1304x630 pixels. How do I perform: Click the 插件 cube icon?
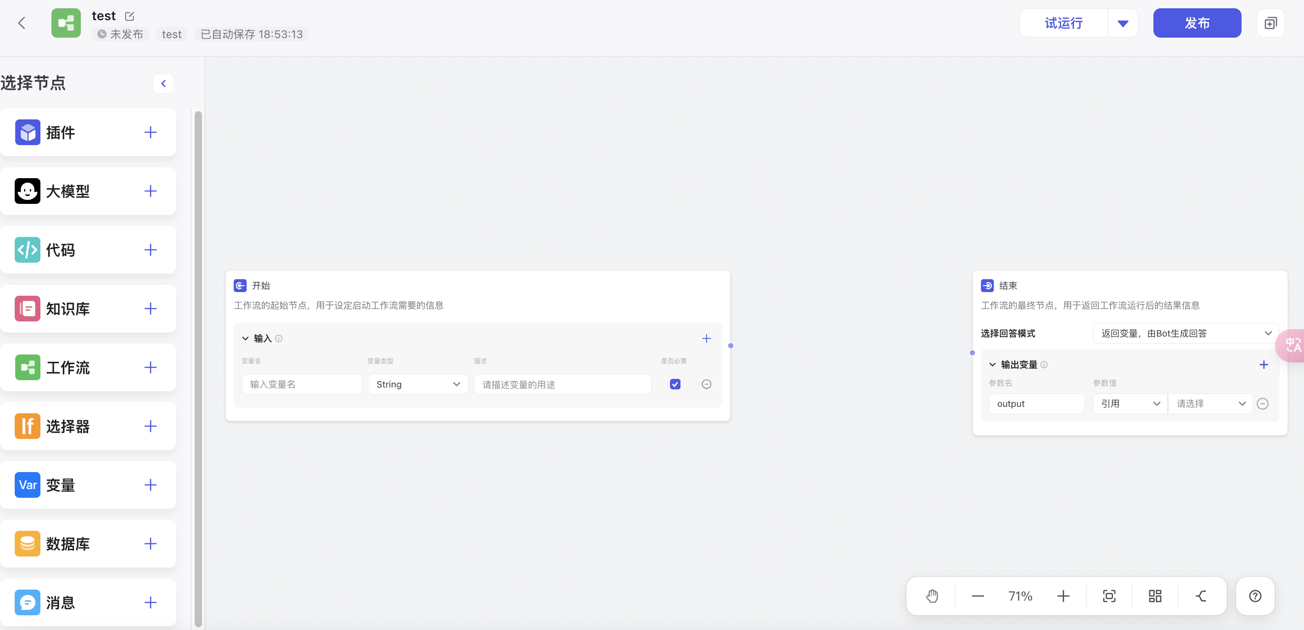pos(28,132)
